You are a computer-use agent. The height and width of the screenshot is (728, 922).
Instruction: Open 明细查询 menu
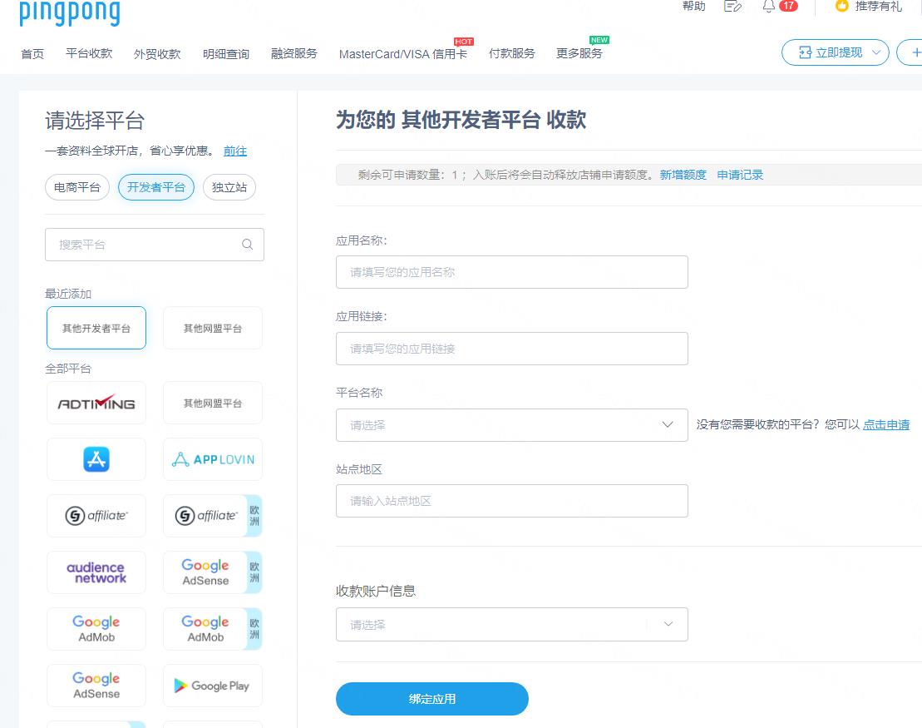click(x=226, y=54)
